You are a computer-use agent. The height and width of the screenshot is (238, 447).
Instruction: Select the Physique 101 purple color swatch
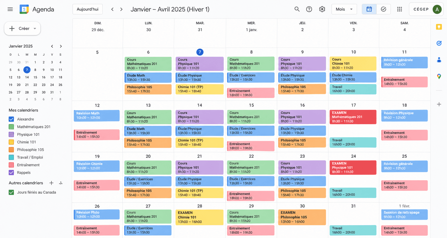11,134
